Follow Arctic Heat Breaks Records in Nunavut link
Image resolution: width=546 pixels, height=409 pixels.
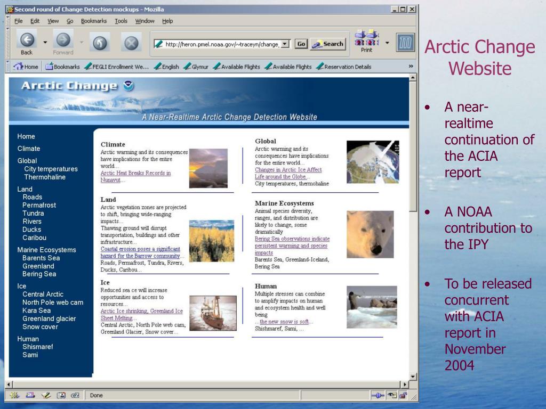pyautogui.click(x=135, y=176)
